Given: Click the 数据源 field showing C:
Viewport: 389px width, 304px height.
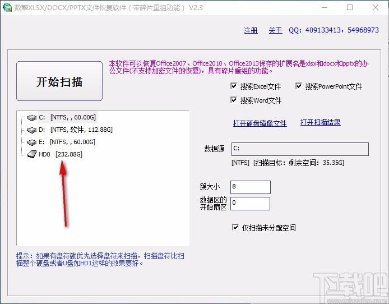Looking at the screenshot, I should coord(300,149).
